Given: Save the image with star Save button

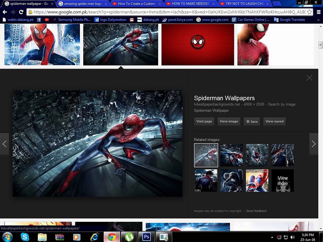Looking at the screenshot, I should pos(252,121).
